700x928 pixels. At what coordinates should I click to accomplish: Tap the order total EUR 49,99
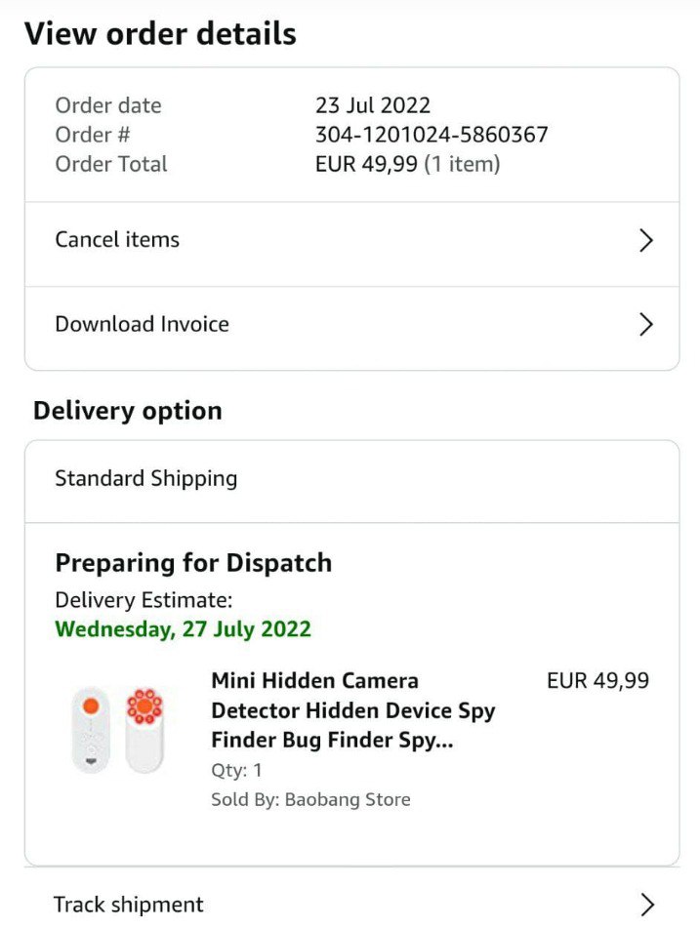[x=366, y=164]
